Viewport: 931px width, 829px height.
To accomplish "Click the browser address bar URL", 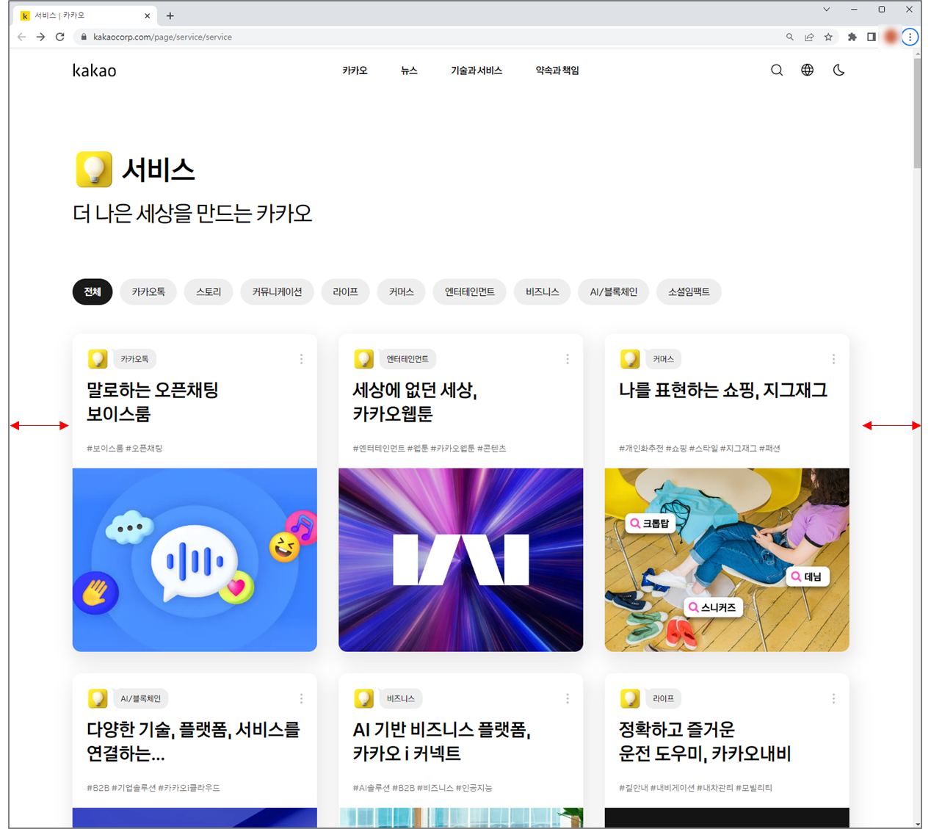I will coord(162,37).
